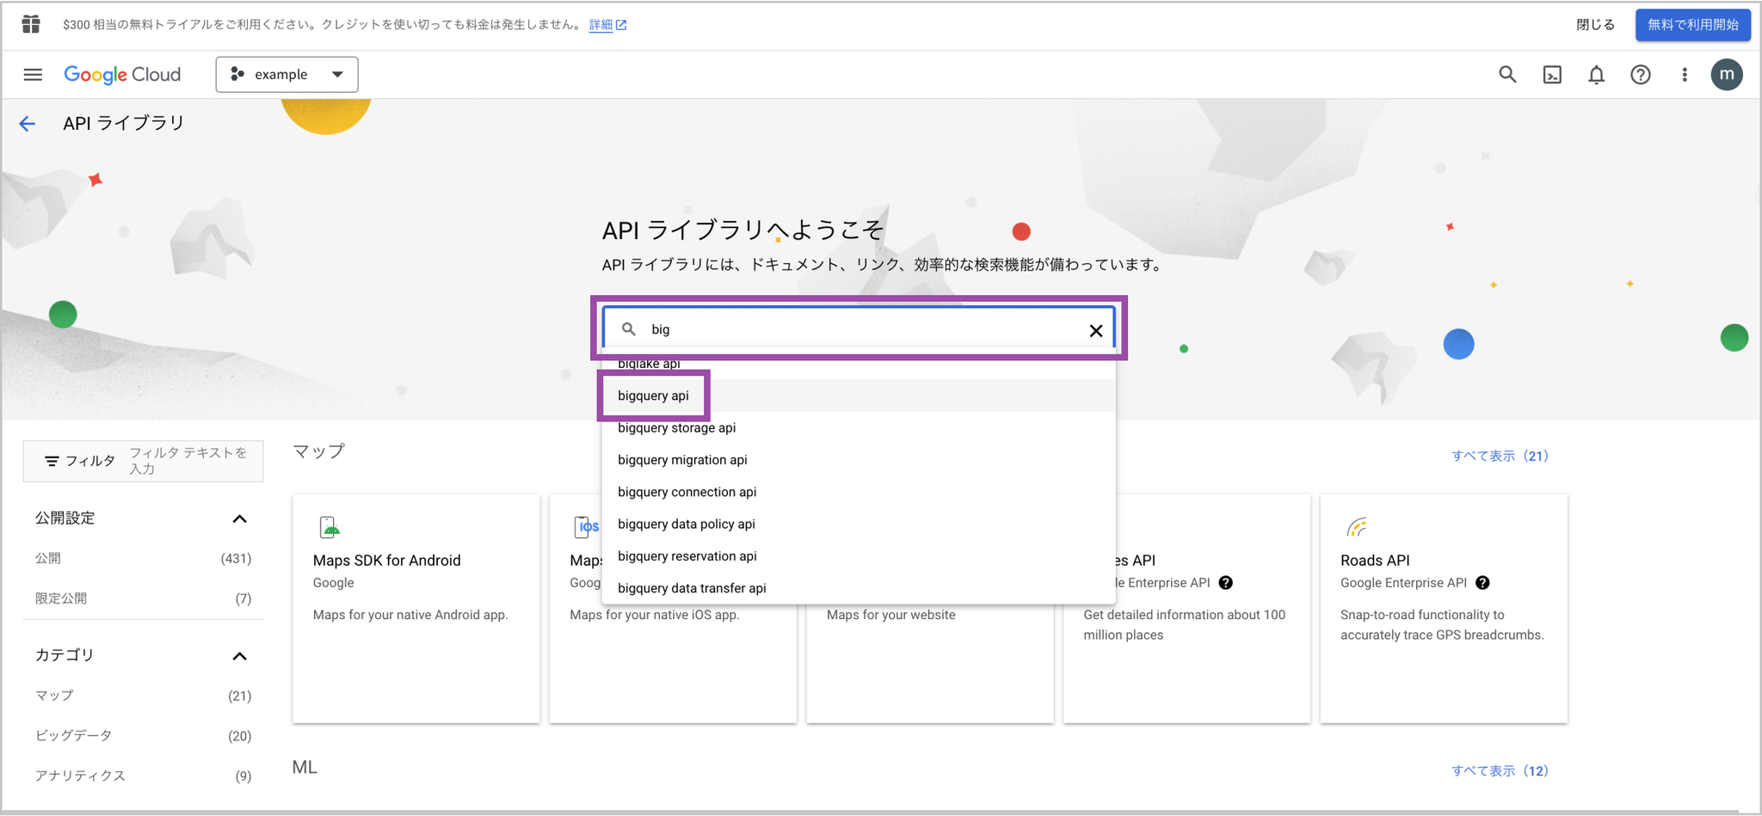
Task: Select the bigquery migration api suggestion
Action: point(858,460)
